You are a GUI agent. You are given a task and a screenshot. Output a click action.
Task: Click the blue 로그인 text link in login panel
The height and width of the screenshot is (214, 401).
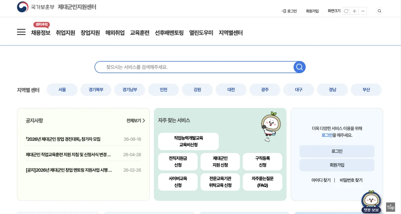(327, 135)
